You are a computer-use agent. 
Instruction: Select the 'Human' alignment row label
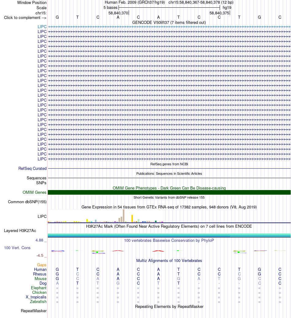click(x=40, y=270)
